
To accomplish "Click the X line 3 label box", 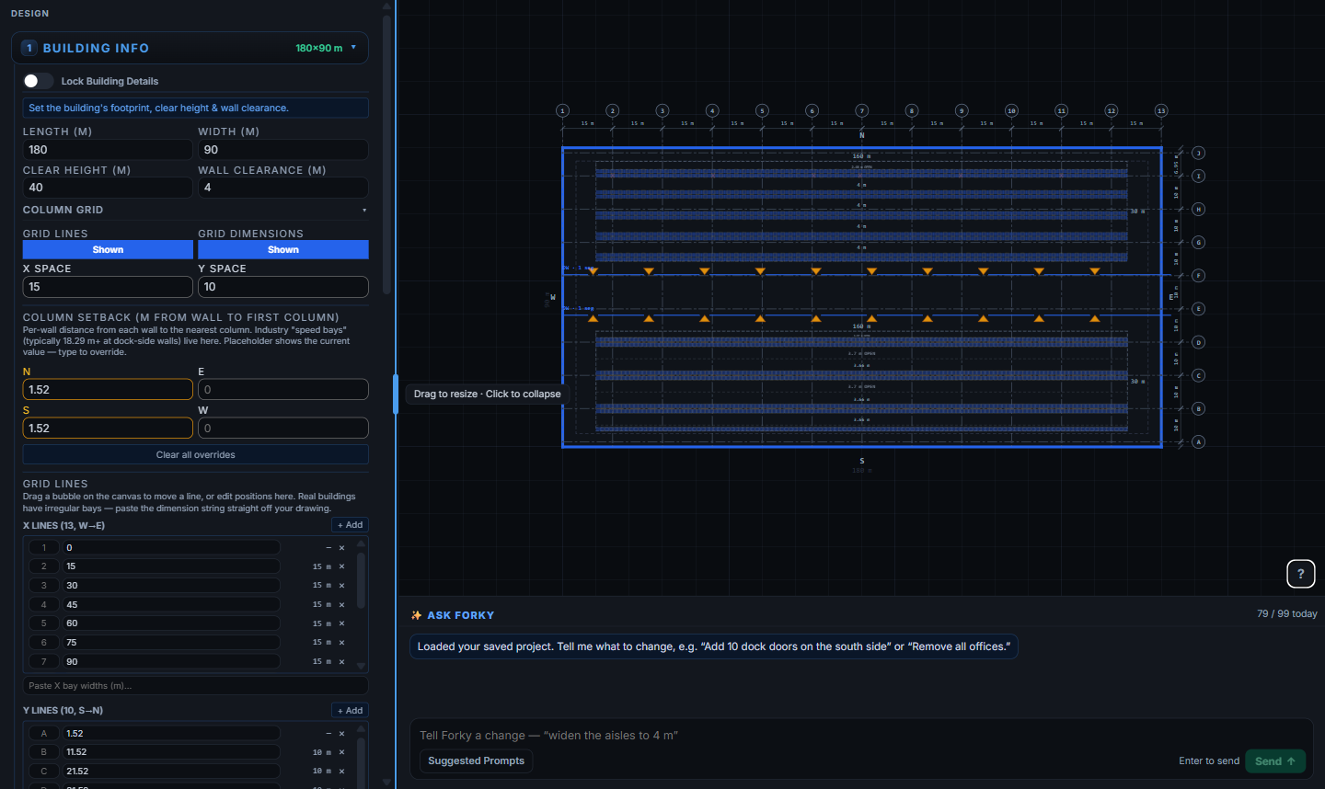I will click(x=43, y=586).
